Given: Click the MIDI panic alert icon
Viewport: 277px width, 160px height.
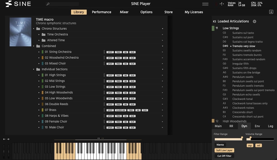Looking at the screenshot, I should coord(222,4).
